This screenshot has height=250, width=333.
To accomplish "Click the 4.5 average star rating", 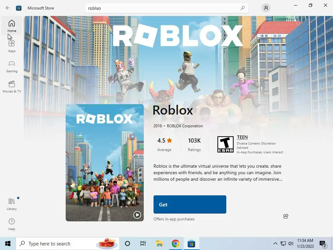I will pos(164,144).
